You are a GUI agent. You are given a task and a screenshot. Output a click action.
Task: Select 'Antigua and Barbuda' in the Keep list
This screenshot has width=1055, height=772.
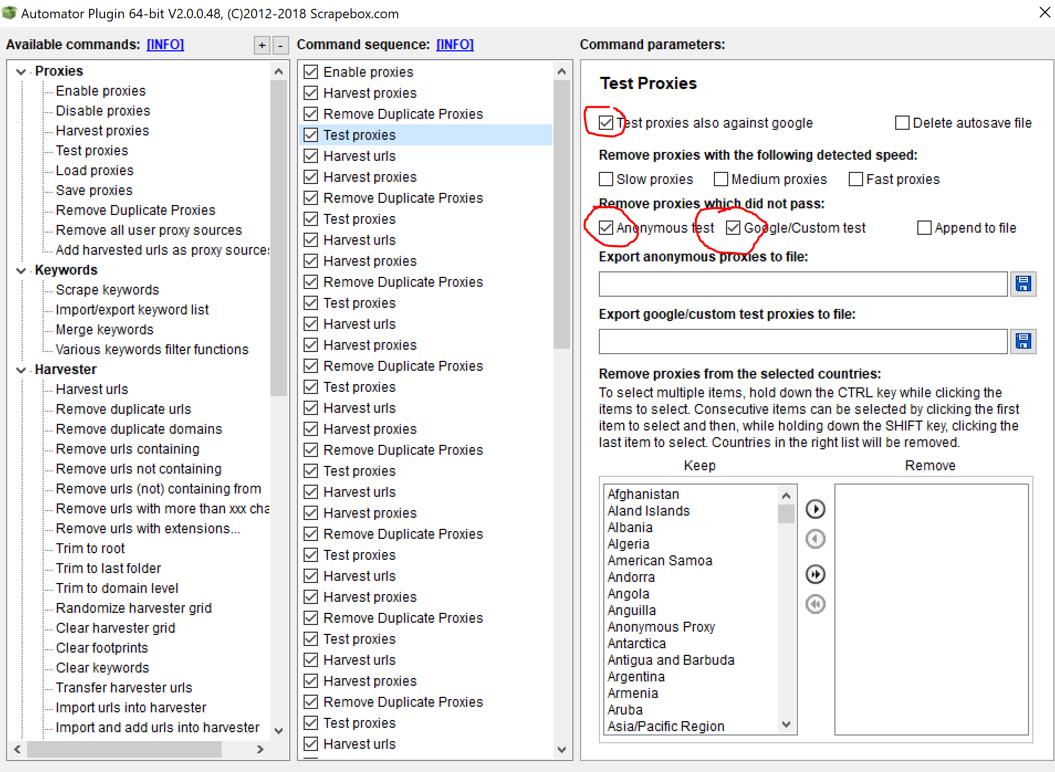pos(671,660)
